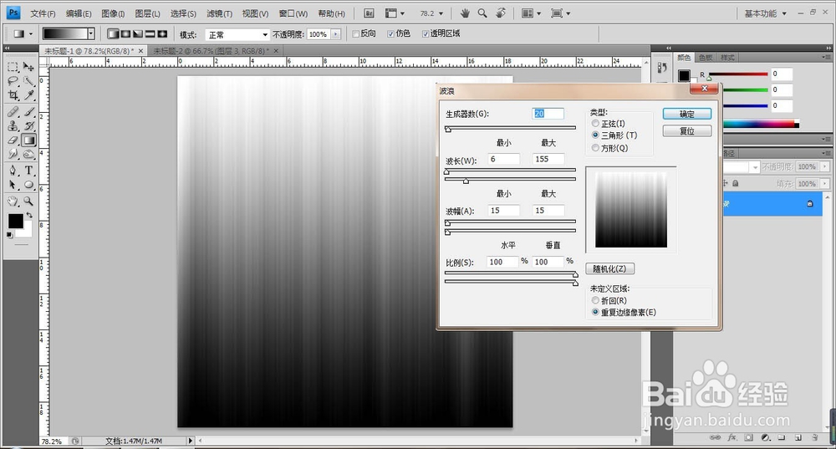
Task: Choose linear gradient style in options bar
Action: [113, 34]
